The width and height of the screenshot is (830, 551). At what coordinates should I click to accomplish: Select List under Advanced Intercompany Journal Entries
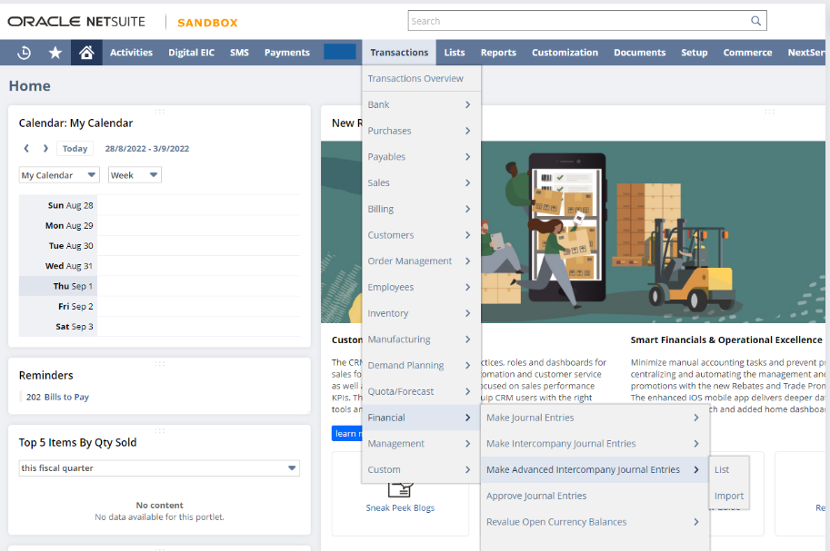pos(722,469)
